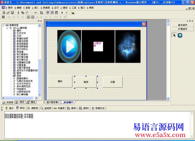The width and height of the screenshot is (195, 141).
Task: Open the 提示 output tab
Action: tap(10, 108)
